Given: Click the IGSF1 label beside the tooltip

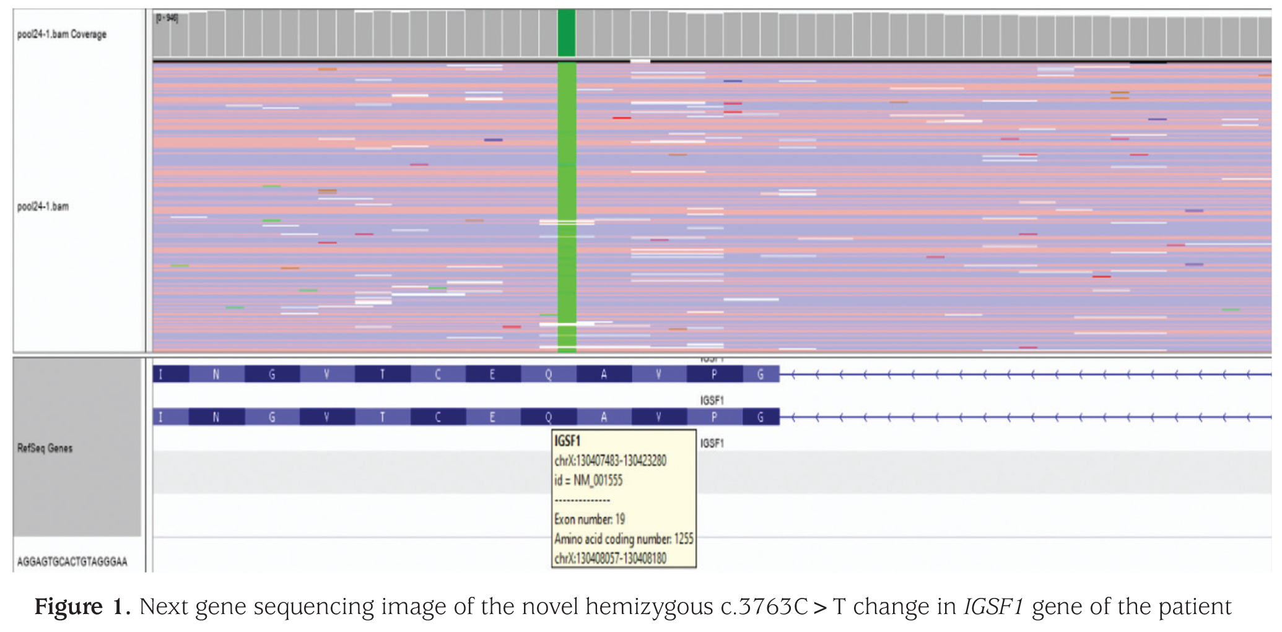Looking at the screenshot, I should click(x=712, y=443).
